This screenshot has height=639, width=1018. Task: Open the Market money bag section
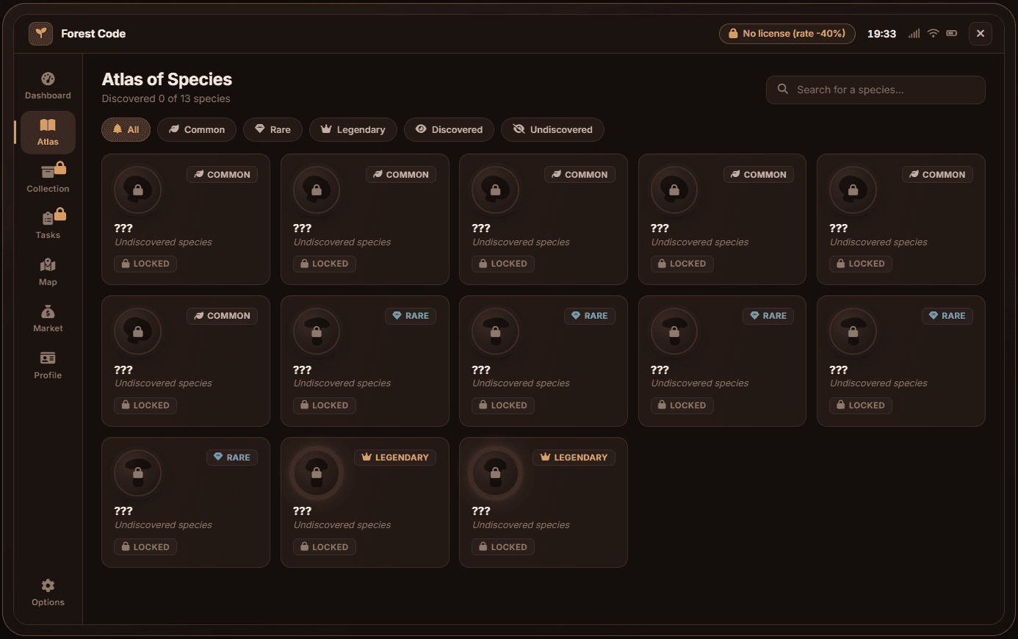point(48,318)
